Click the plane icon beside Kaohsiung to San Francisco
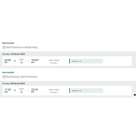Viewport: 136px width, 136px height. 4,77
